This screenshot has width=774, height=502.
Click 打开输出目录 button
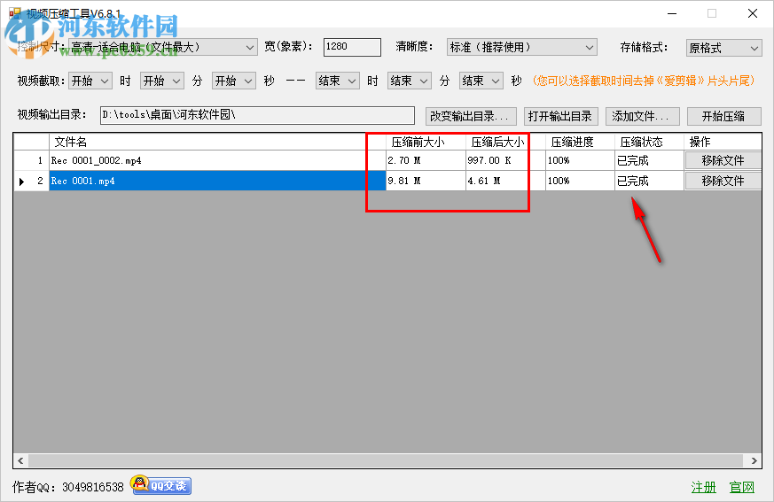[x=560, y=116]
